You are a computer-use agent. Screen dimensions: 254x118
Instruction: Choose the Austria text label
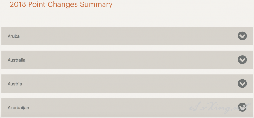pos(15,84)
